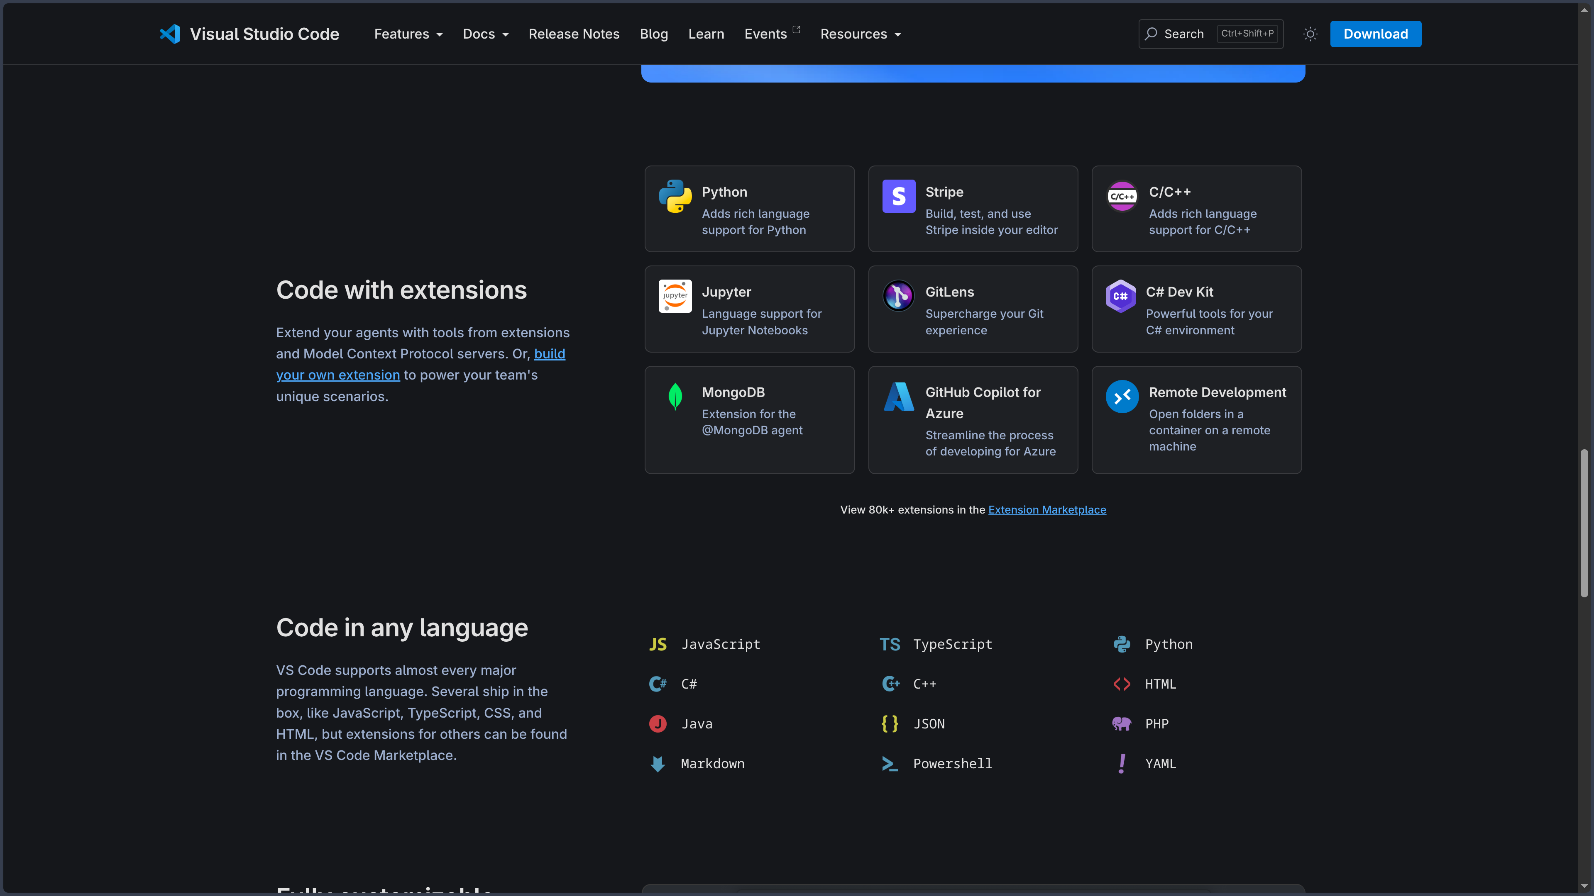The width and height of the screenshot is (1594, 896).
Task: Open the Blog nav item
Action: pyautogui.click(x=653, y=34)
